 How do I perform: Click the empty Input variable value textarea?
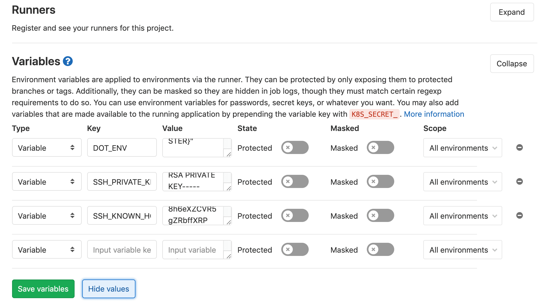[193, 250]
